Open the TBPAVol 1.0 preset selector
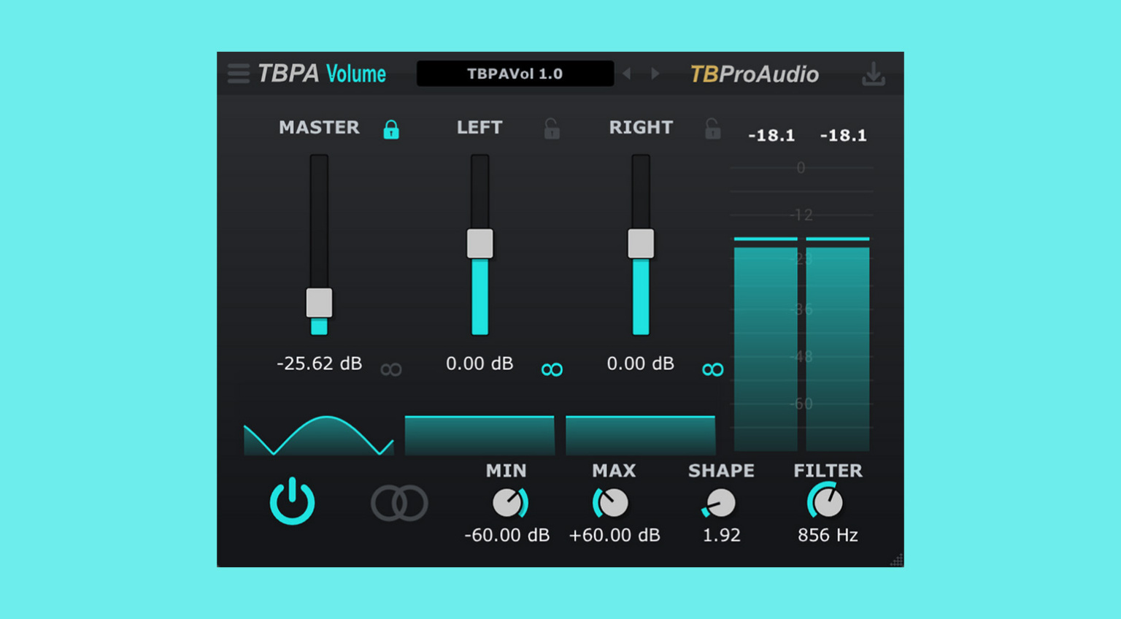1121x619 pixels. [515, 73]
